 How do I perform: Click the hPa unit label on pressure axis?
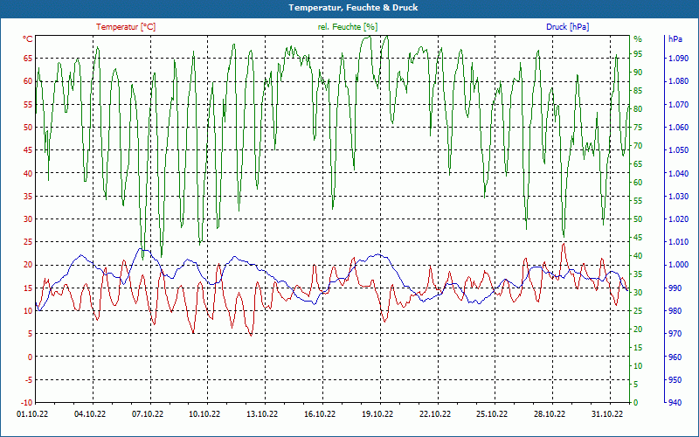[x=675, y=39]
